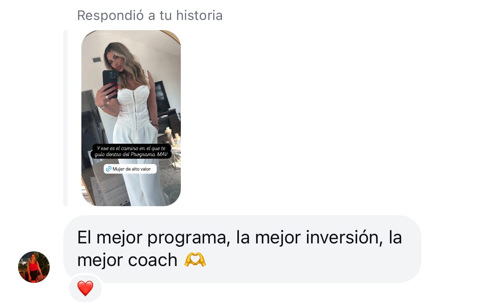Click the gray armchair in story photo
The width and height of the screenshot is (486, 307).
point(109,184)
